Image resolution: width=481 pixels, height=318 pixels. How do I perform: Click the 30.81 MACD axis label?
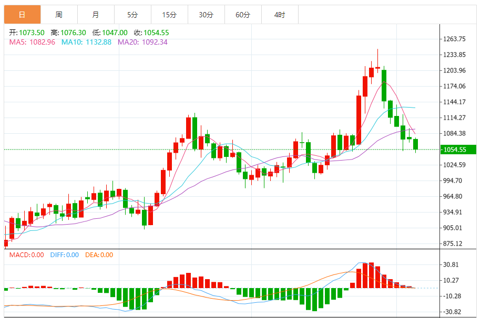pyautogui.click(x=451, y=264)
